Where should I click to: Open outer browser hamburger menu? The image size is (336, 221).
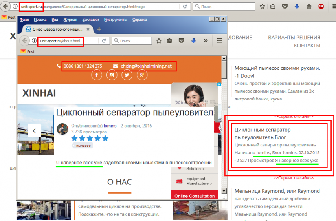334,7
